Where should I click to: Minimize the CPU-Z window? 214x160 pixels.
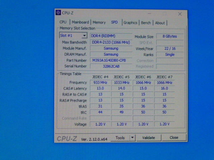coord(149,13)
